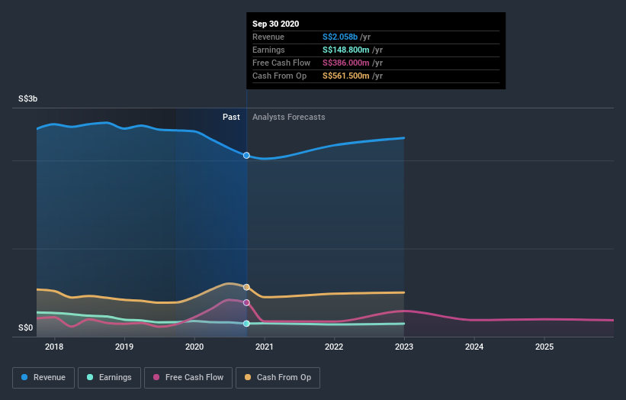This screenshot has height=400, width=626.
Task: Click the S$561.500m cash from op value
Action: click(345, 76)
